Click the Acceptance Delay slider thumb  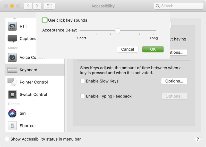[x=118, y=31]
